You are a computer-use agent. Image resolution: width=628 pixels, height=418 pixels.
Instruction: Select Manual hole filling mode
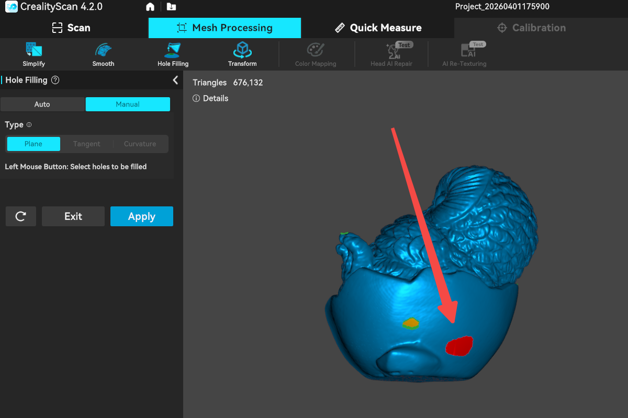(128, 104)
